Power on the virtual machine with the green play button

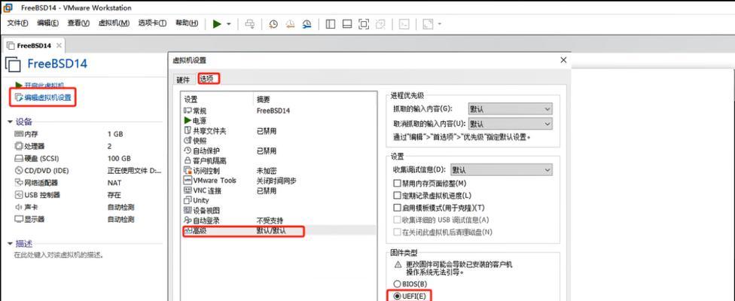point(217,24)
